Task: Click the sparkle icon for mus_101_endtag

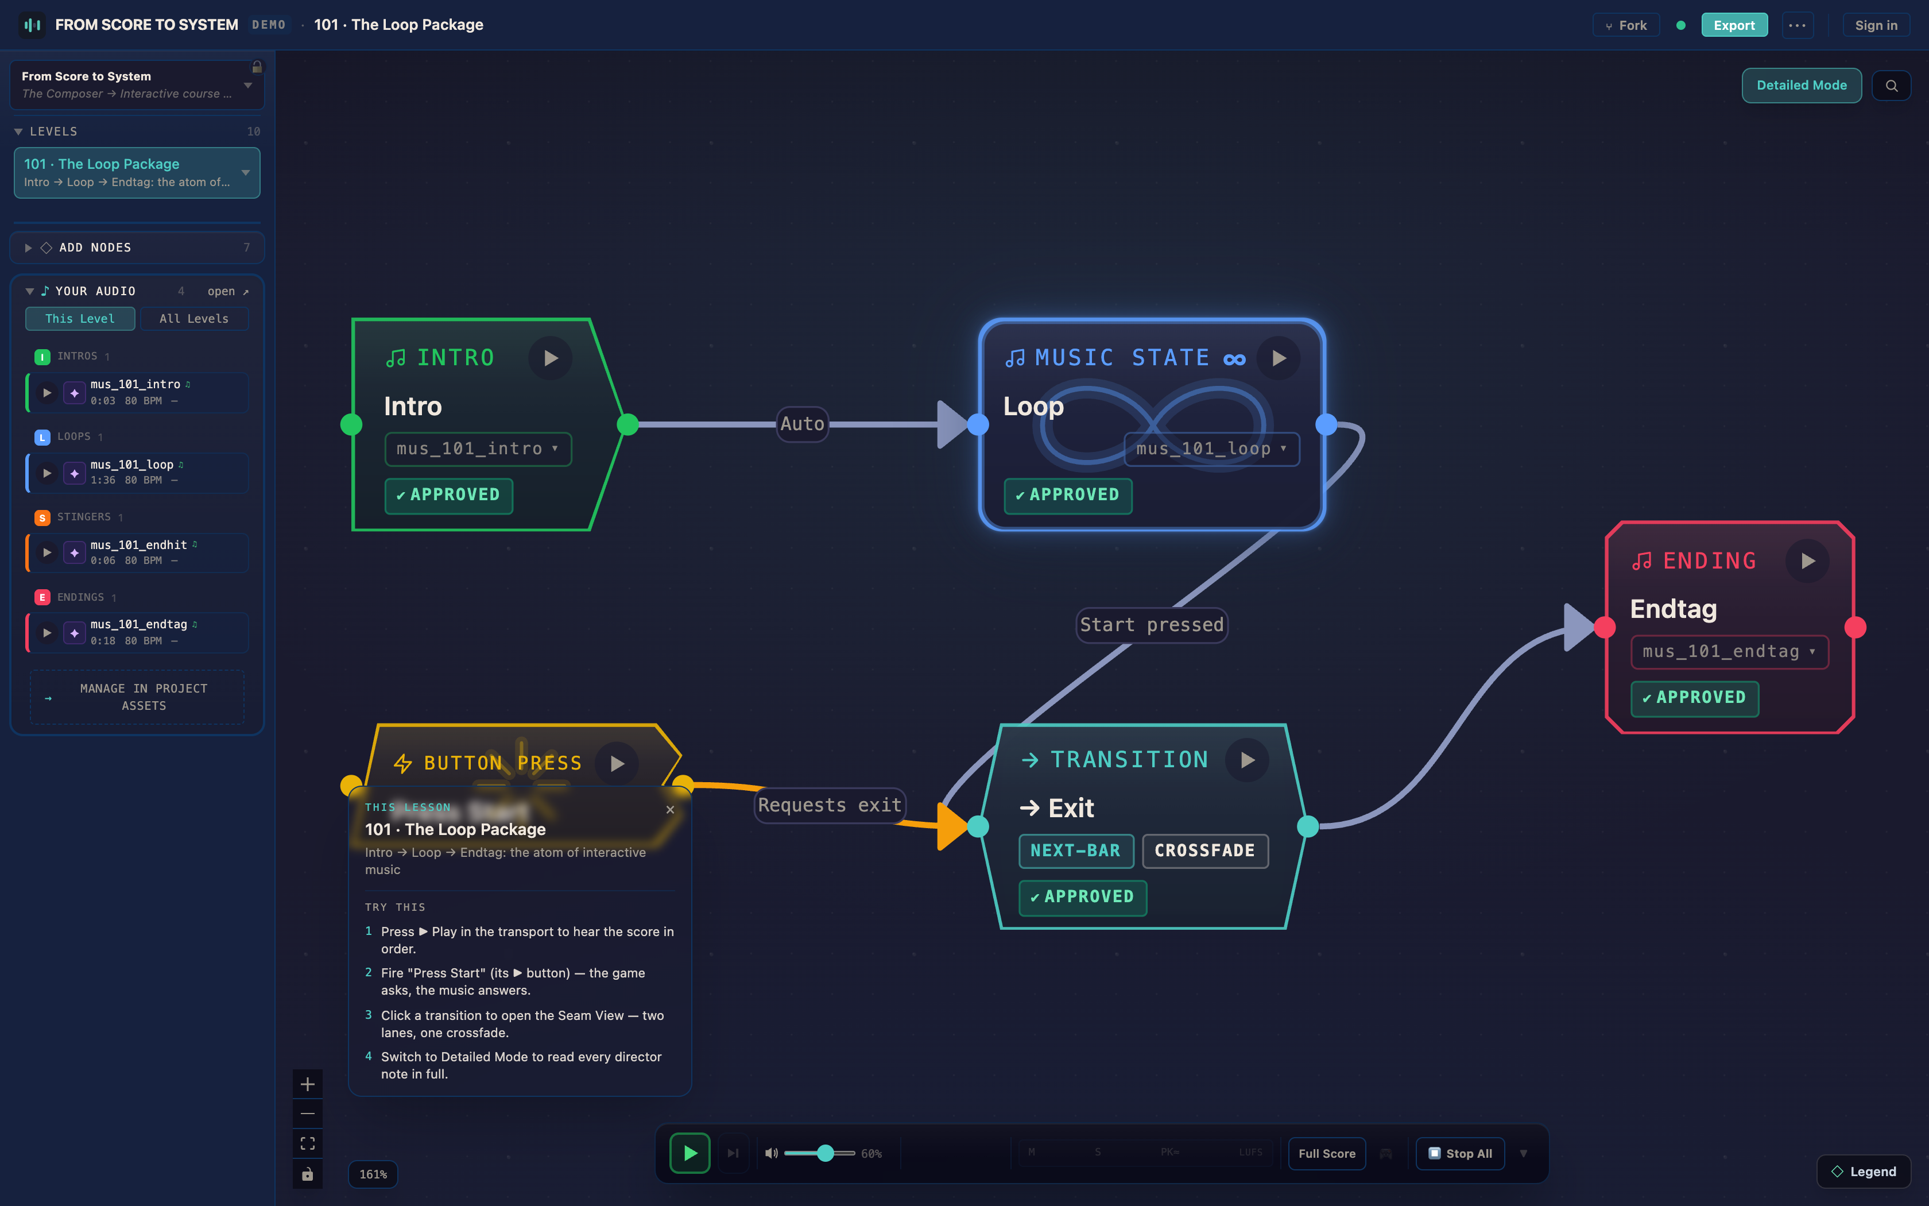Action: point(74,632)
